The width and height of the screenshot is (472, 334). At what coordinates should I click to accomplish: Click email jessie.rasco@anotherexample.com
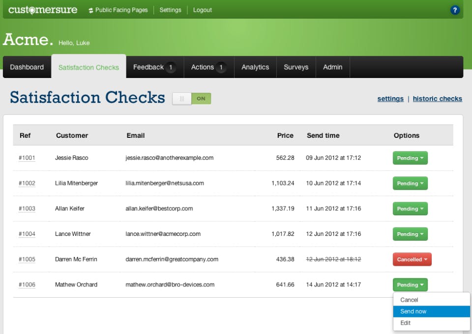pyautogui.click(x=170, y=158)
